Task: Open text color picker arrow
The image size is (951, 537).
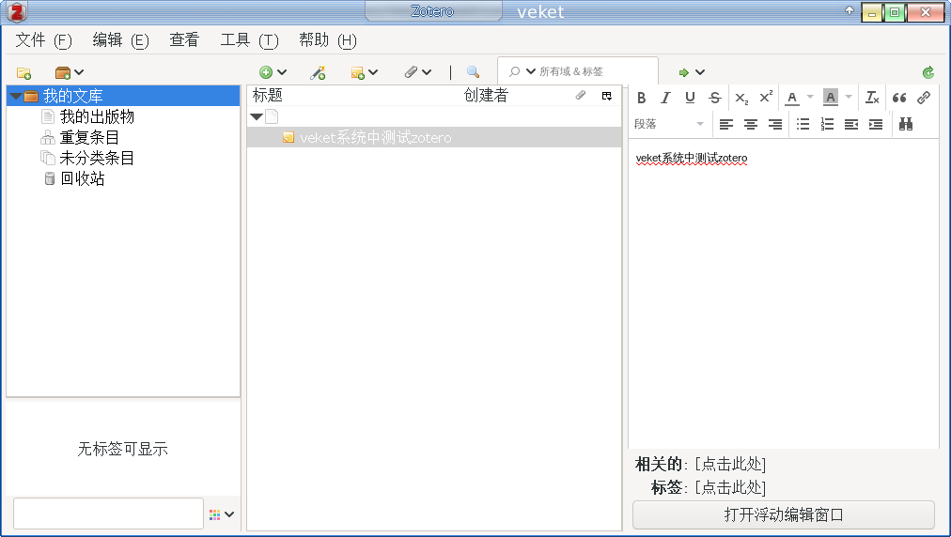Action: coord(810,97)
